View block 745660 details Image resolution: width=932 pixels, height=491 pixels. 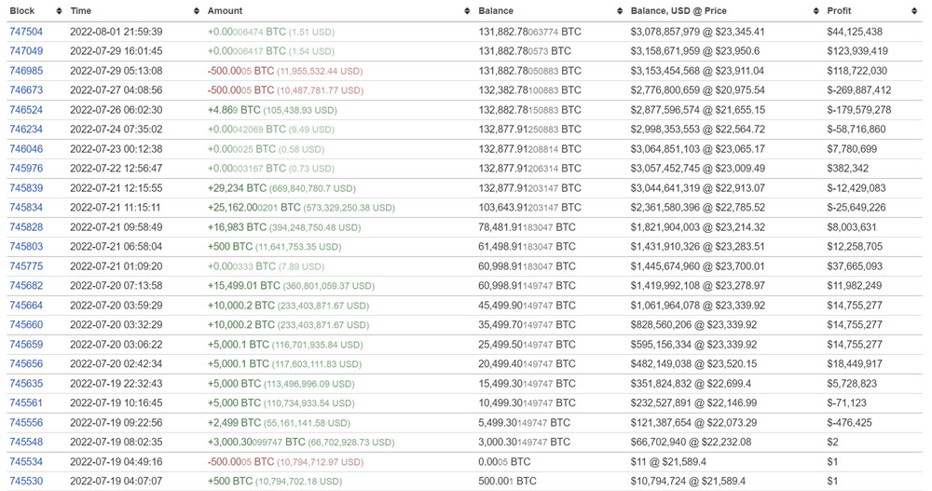[26, 325]
